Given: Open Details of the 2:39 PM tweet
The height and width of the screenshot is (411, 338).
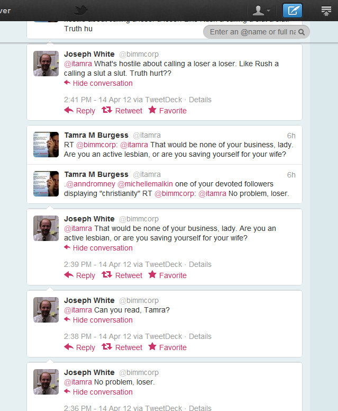Looking at the screenshot, I should click(x=200, y=264).
